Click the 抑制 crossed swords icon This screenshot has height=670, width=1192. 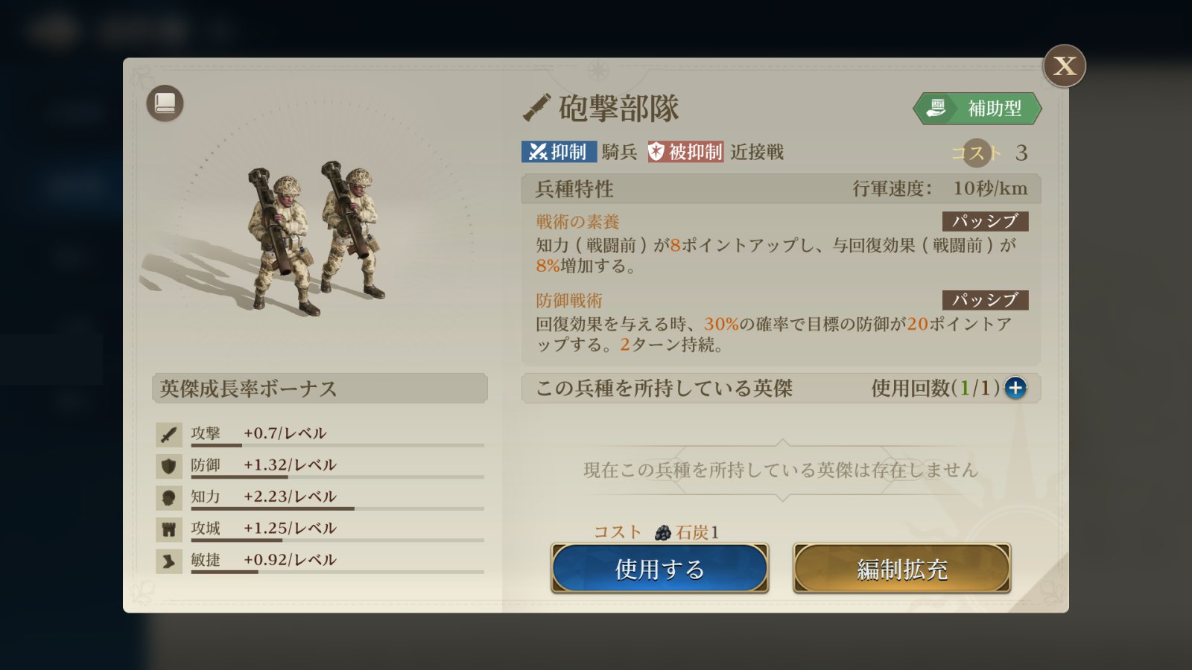537,152
